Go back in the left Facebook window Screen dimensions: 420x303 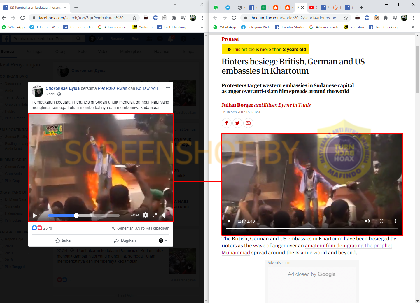coord(4,18)
